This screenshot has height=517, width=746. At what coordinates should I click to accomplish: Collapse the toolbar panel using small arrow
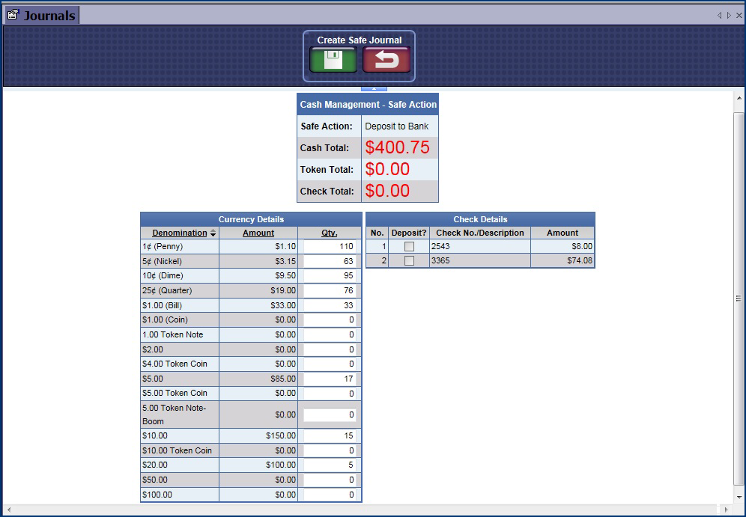point(374,88)
